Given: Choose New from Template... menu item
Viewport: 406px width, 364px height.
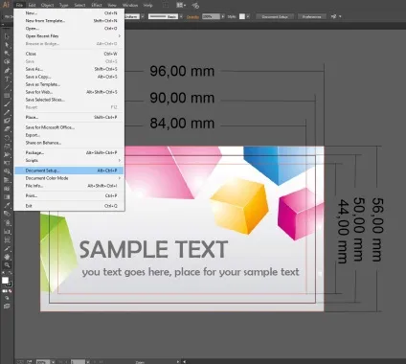Looking at the screenshot, I should point(69,21).
